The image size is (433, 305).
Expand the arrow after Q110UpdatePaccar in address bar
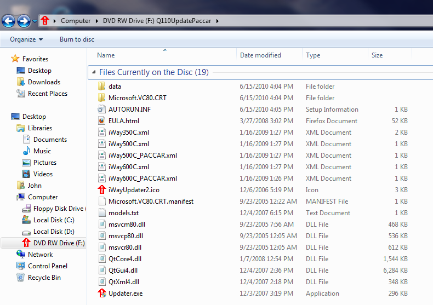click(x=218, y=21)
